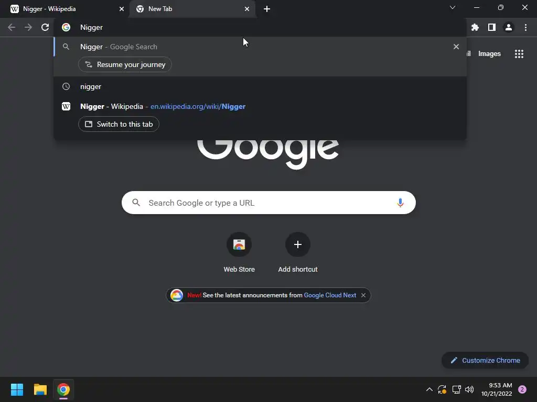This screenshot has height=402, width=537.
Task: Reload the current page
Action: point(45,27)
